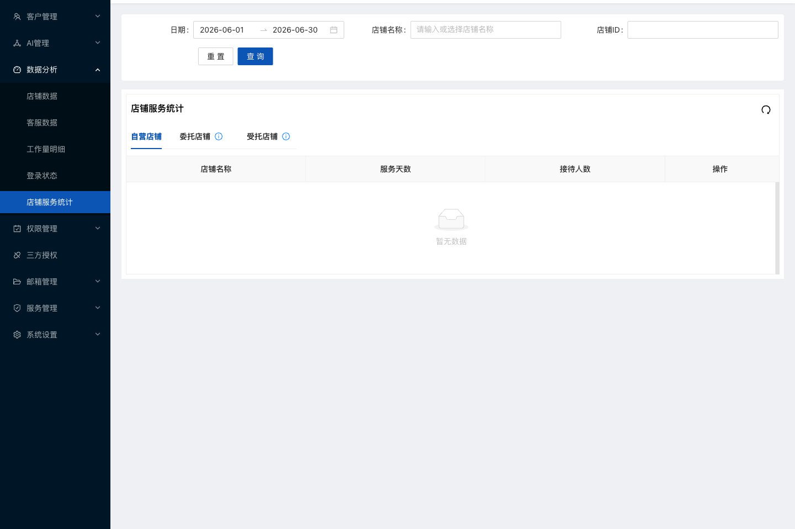This screenshot has height=529, width=795.
Task: Open 工作量明细 submenu item
Action: point(55,149)
